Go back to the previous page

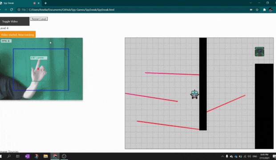(0, 10)
